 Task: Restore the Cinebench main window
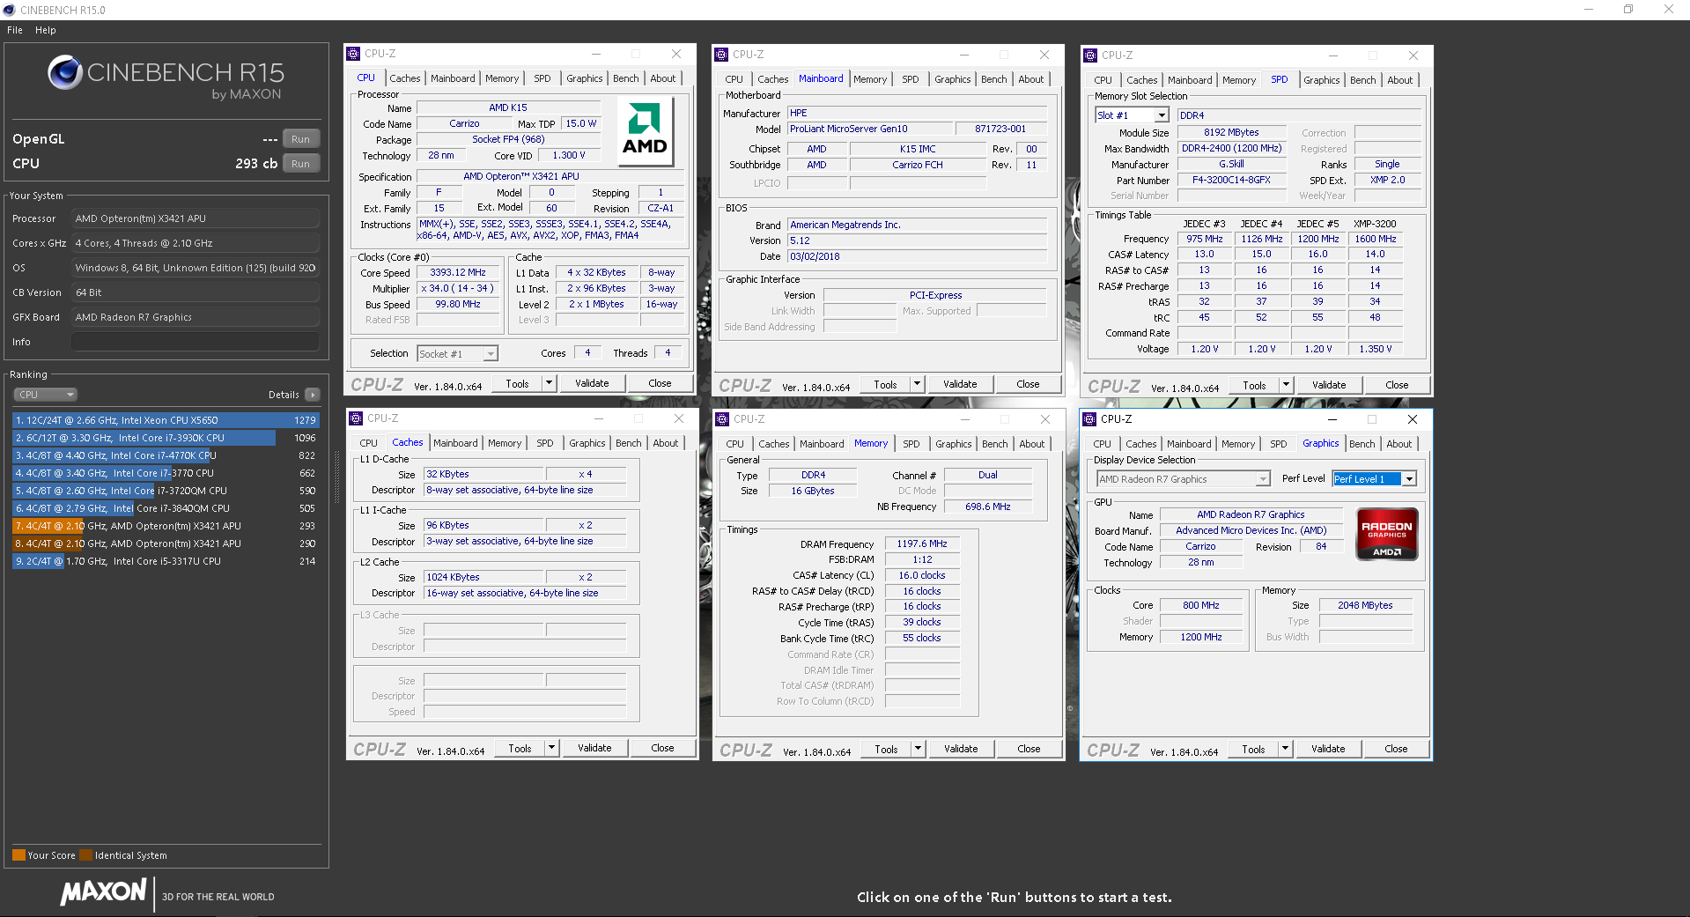(1628, 10)
